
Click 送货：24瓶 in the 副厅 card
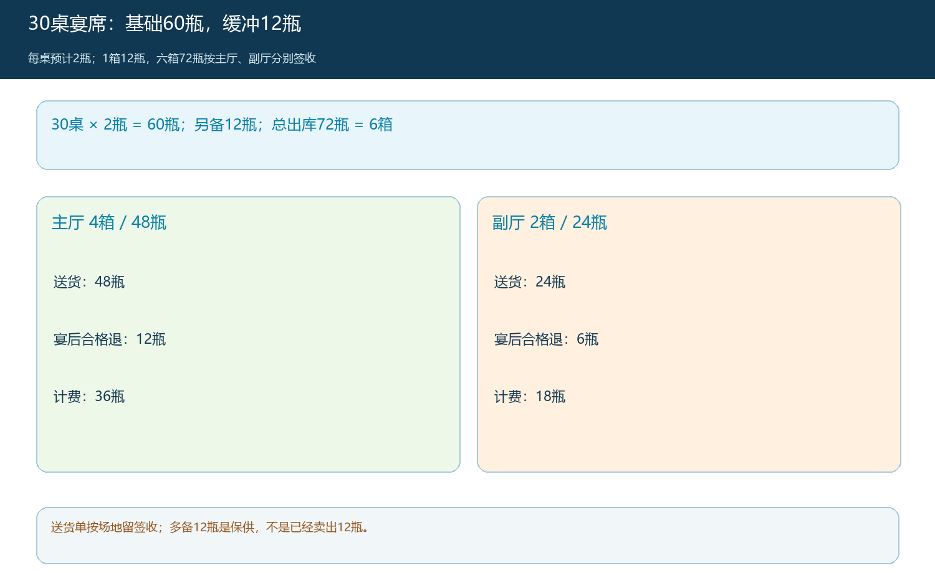530,282
